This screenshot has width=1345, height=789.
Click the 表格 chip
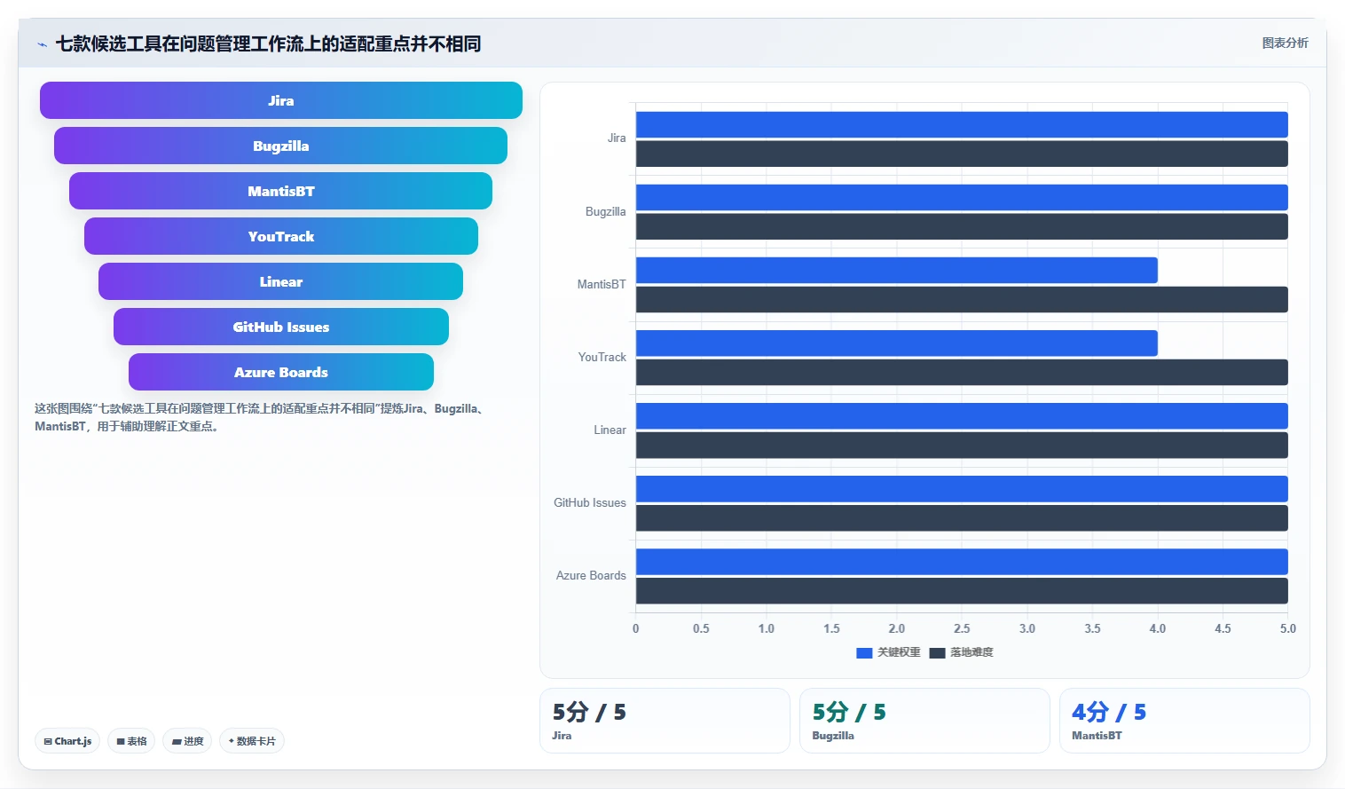point(131,741)
